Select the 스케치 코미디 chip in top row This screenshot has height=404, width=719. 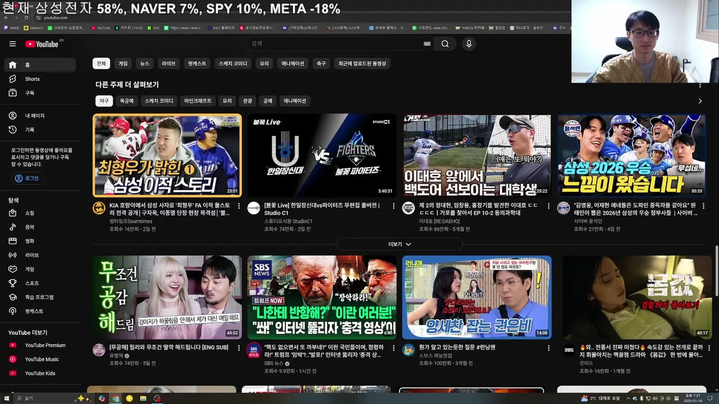(x=233, y=64)
